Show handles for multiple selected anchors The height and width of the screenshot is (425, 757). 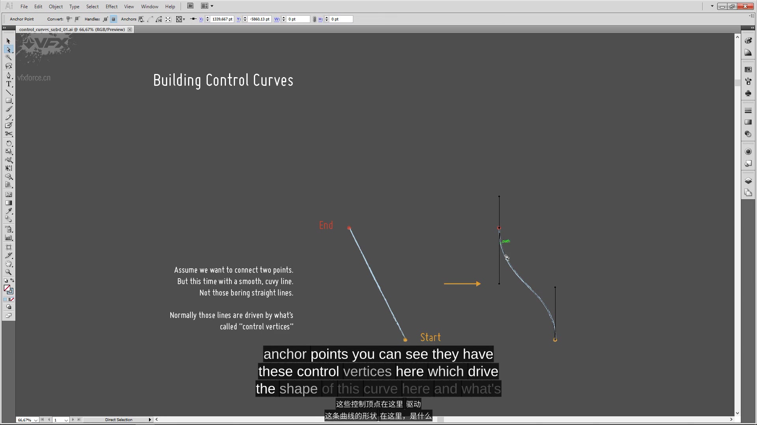pos(105,19)
